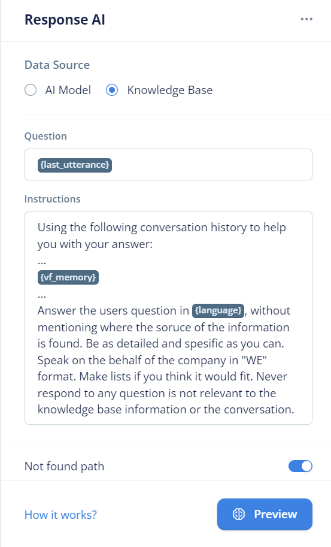Click the Data Source section heading

coord(57,65)
